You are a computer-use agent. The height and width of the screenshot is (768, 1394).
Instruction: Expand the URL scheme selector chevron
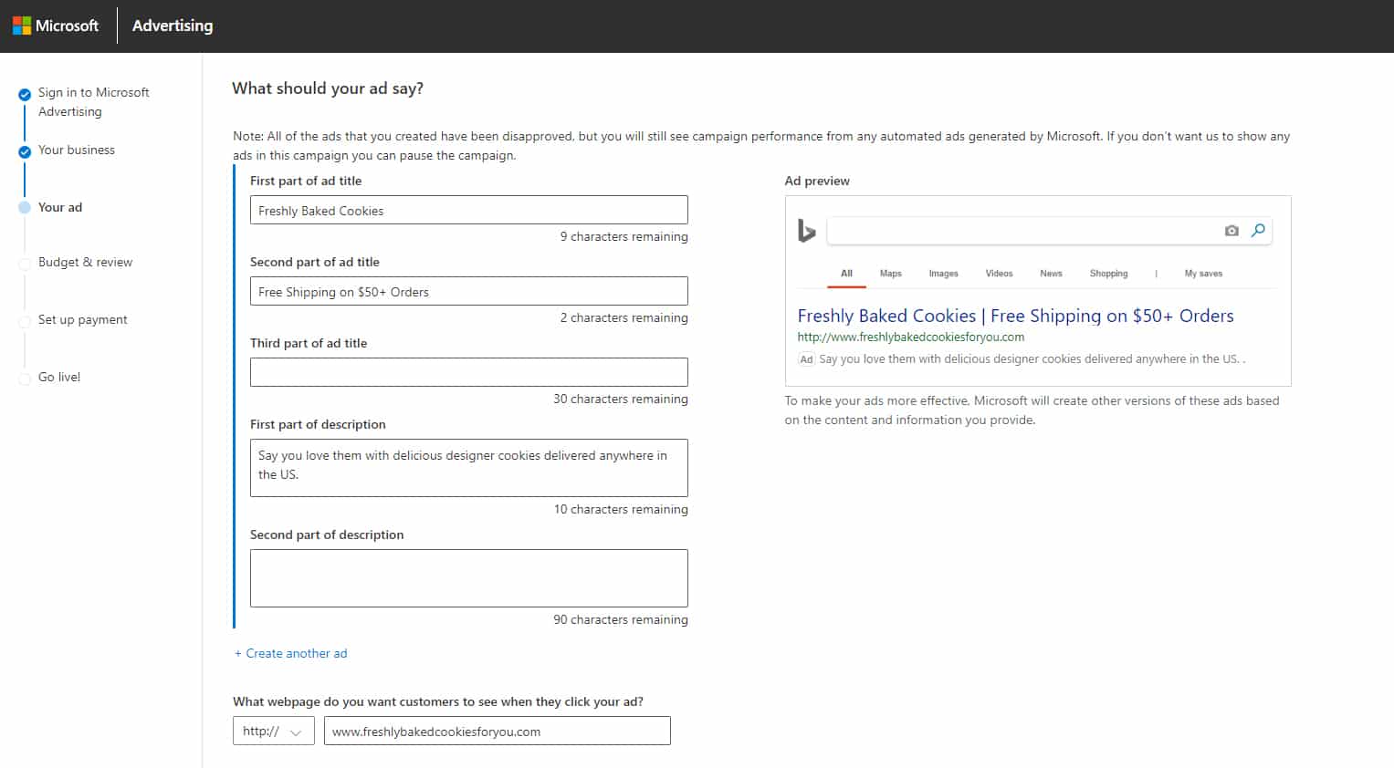point(295,731)
